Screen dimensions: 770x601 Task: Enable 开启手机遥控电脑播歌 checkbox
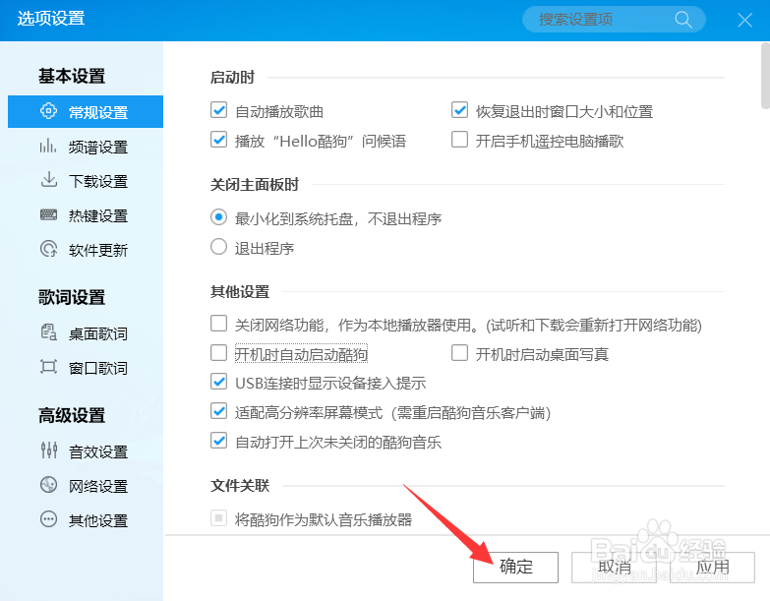tap(459, 140)
